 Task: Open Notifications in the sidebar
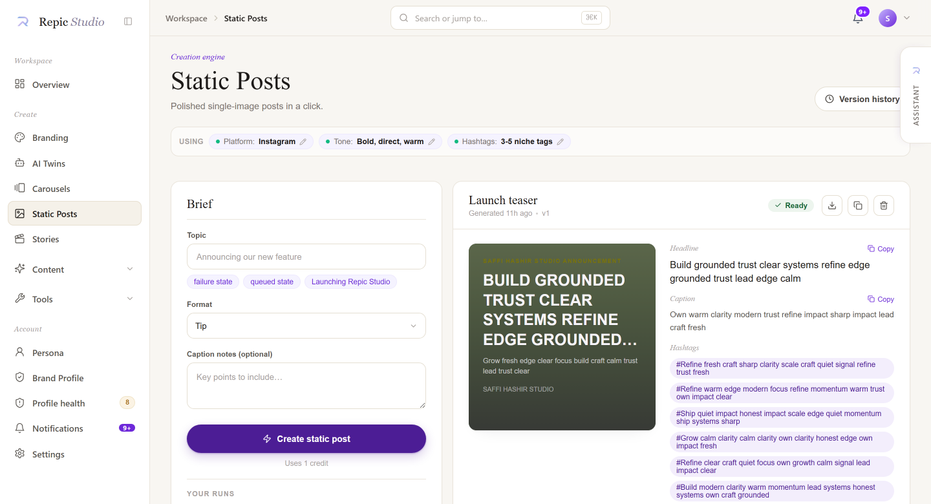coord(74,428)
